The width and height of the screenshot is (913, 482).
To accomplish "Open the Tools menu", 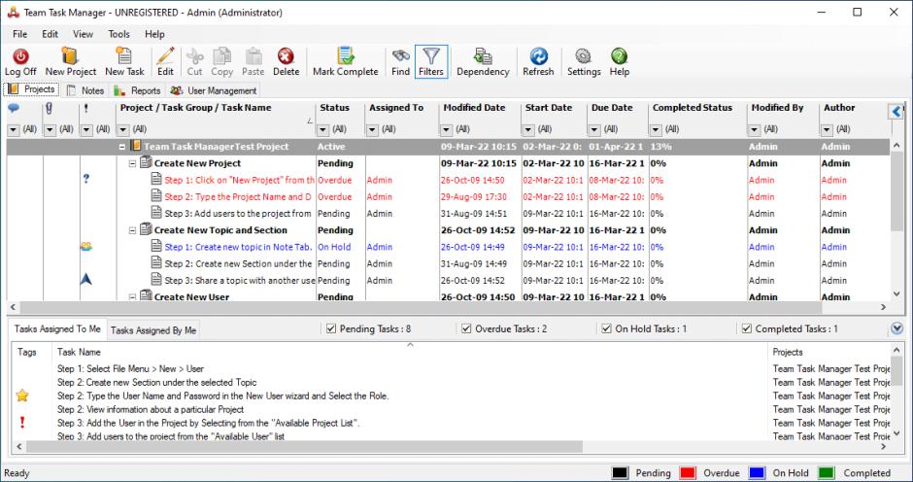I will [118, 34].
